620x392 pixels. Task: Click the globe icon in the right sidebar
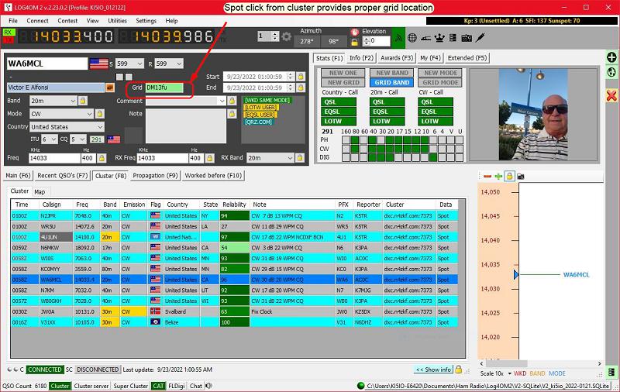pyautogui.click(x=611, y=72)
